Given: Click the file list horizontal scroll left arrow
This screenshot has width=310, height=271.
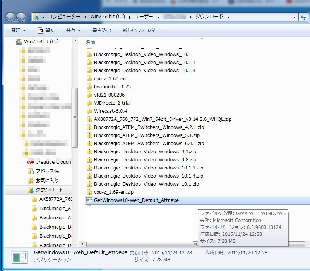Looking at the screenshot, I should tap(82, 244).
